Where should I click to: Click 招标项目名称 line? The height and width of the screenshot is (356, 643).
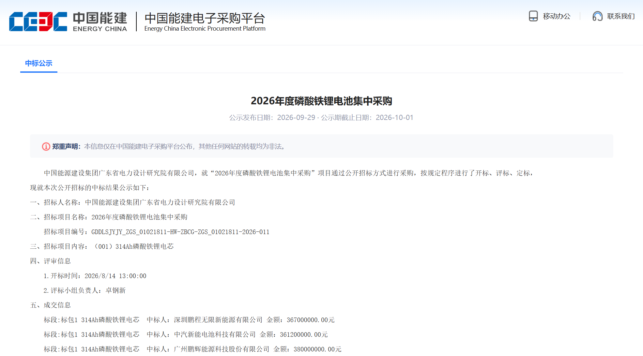point(109,217)
